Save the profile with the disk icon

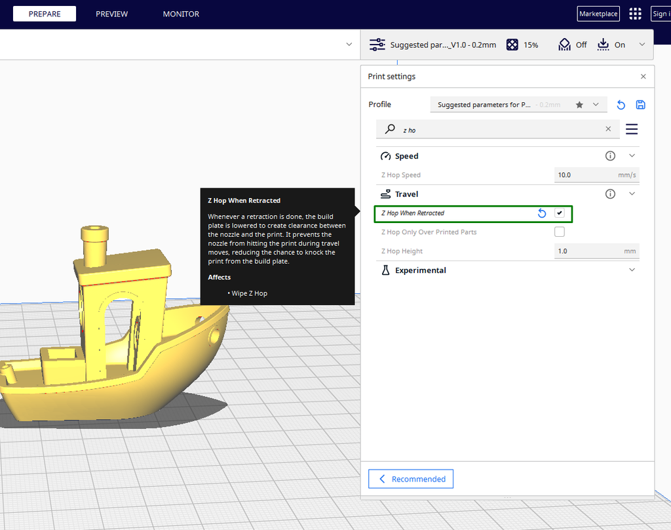[640, 104]
